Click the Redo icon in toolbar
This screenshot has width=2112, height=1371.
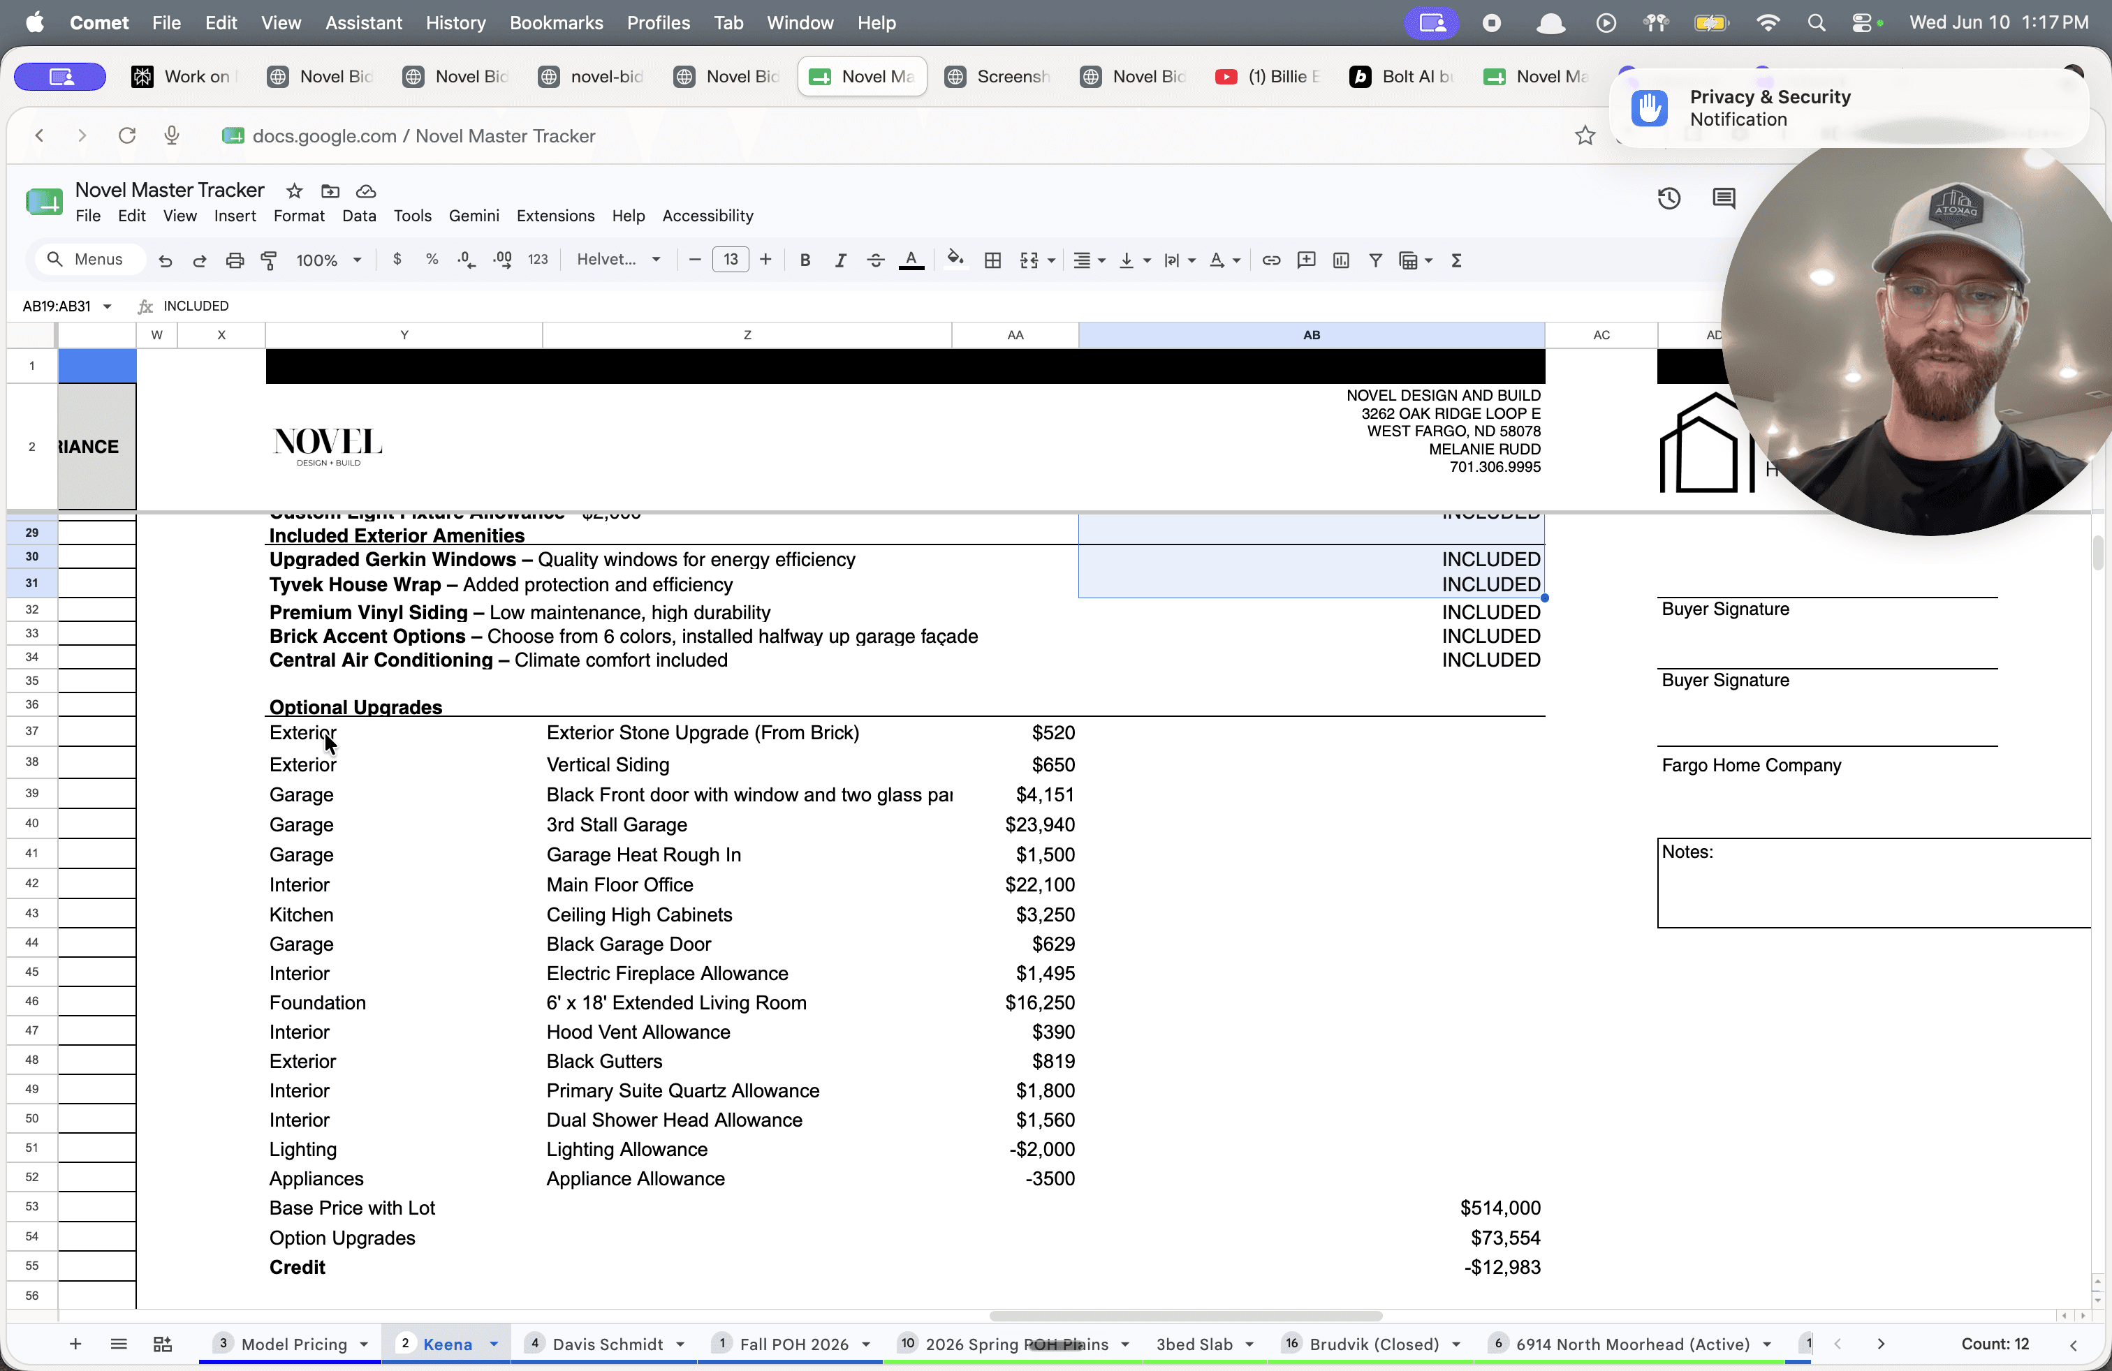(x=200, y=260)
